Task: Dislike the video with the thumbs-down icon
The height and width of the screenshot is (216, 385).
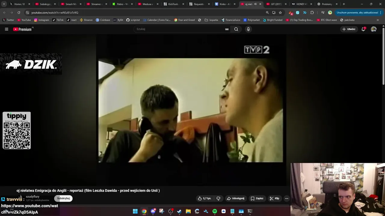Action: tap(218, 198)
